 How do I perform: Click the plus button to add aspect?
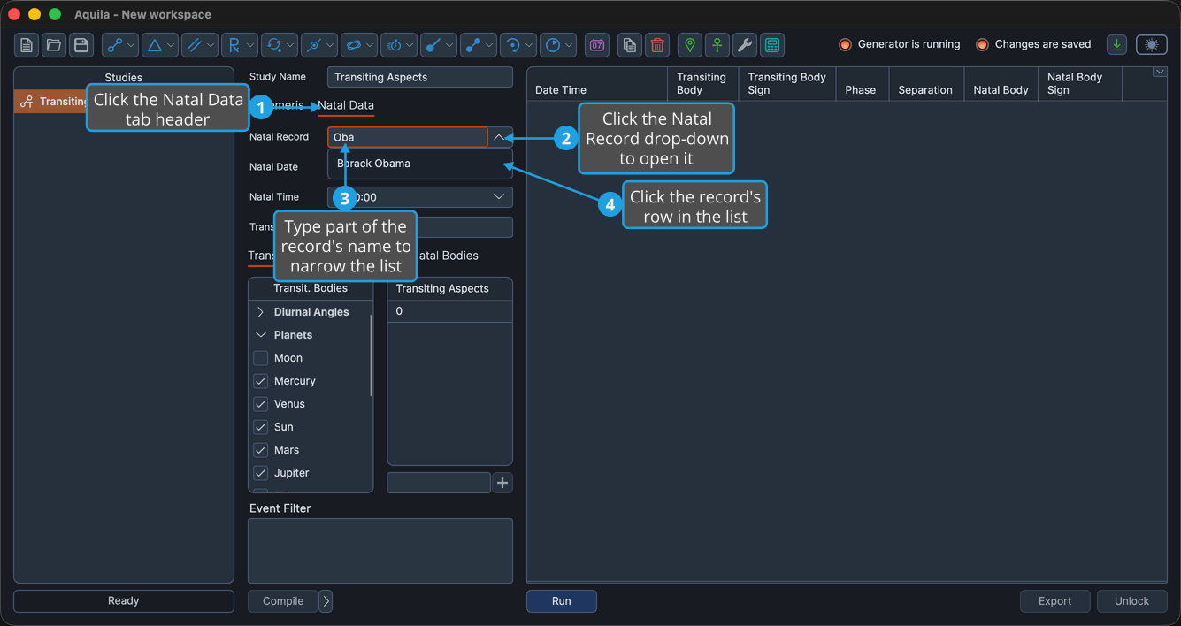[x=502, y=483]
